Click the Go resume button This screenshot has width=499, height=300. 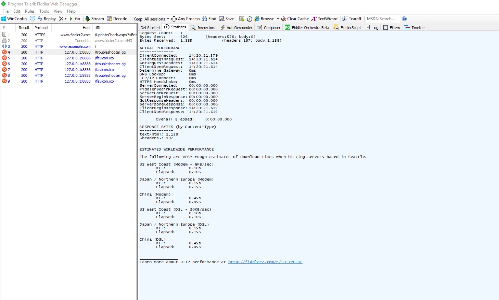coord(75,19)
